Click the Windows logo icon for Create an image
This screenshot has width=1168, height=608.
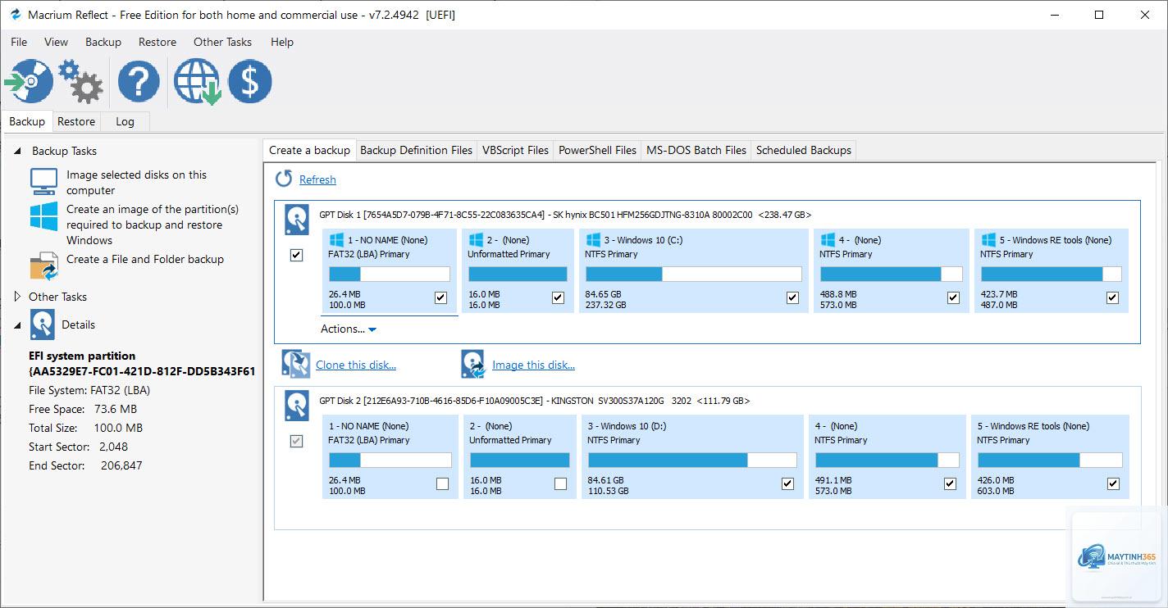44,216
